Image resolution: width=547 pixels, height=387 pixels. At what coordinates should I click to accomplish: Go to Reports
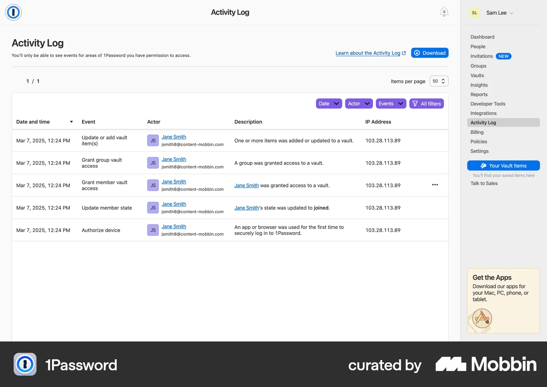pos(479,94)
